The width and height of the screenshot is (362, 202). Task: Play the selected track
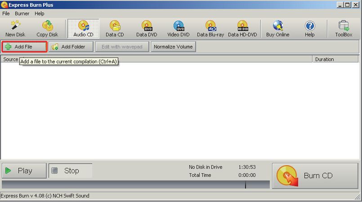click(x=24, y=171)
